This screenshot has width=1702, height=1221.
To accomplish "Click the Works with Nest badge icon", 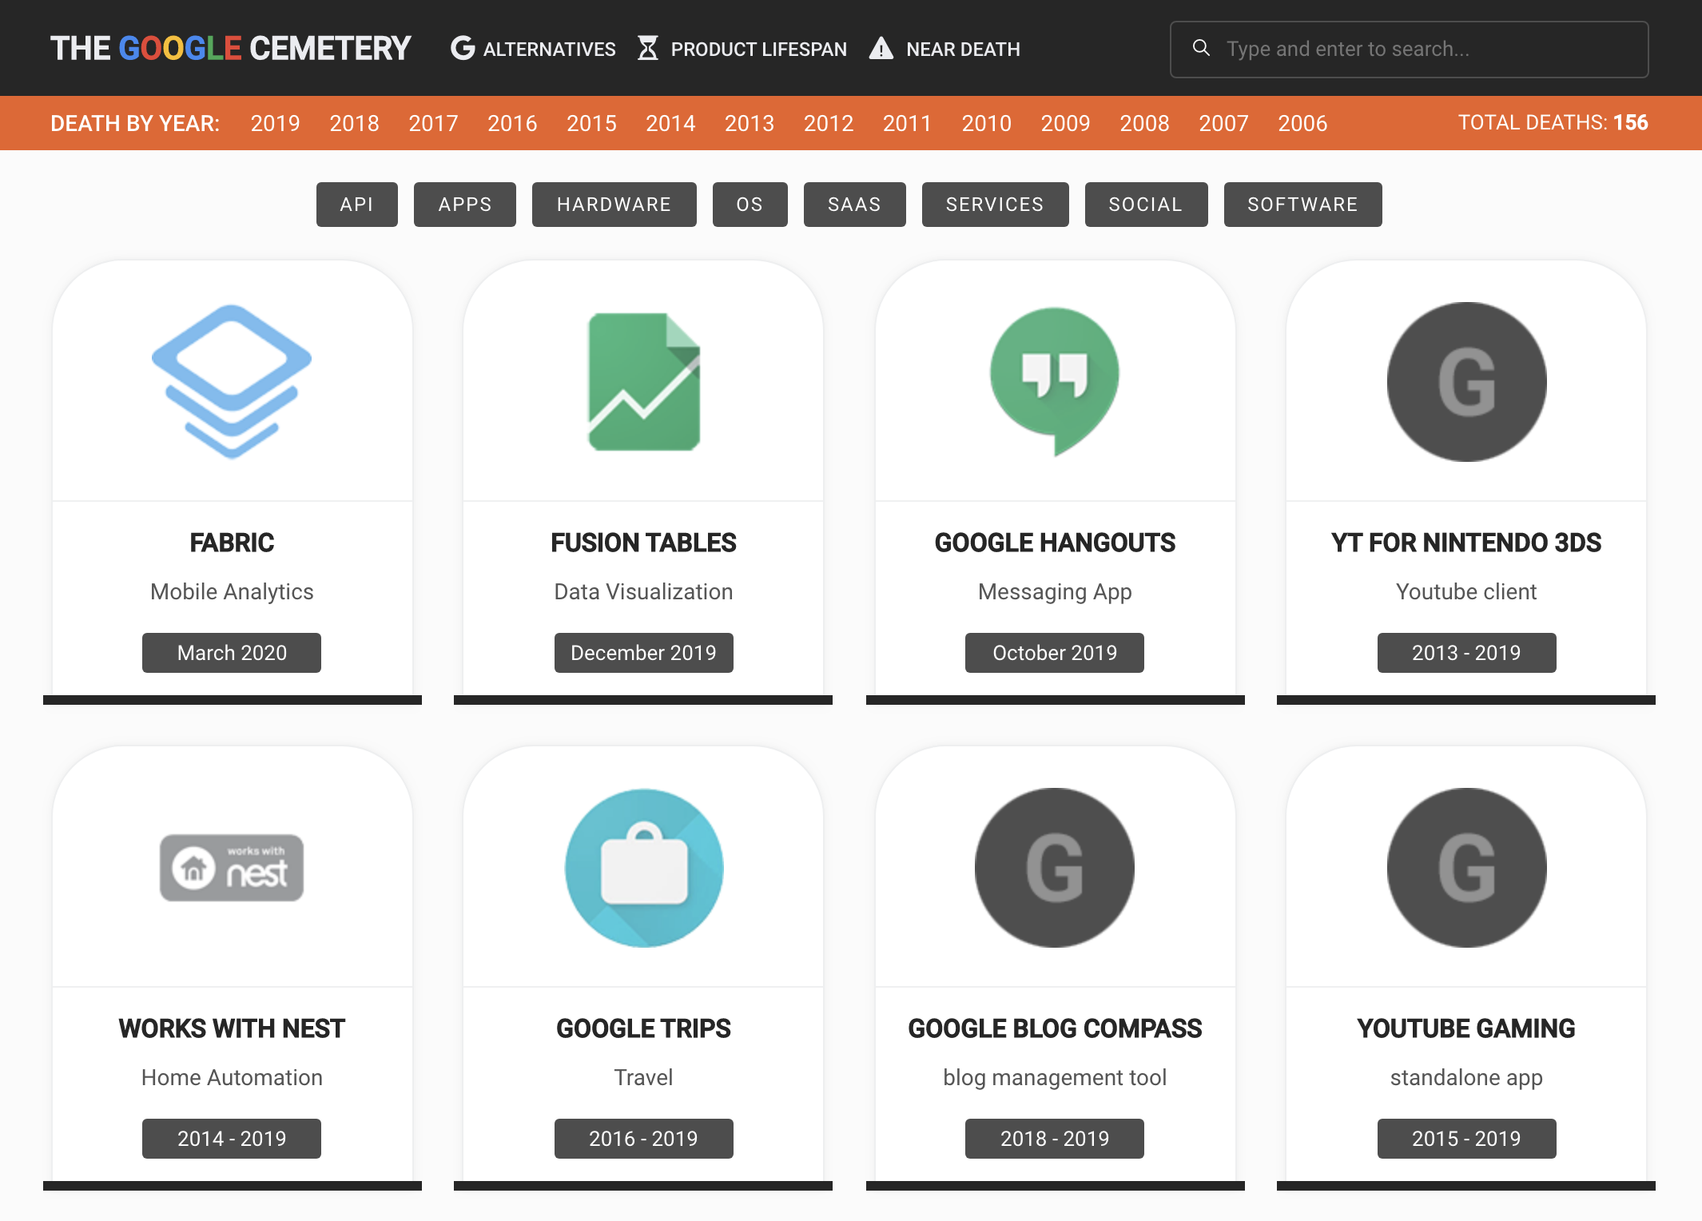I will [232, 868].
